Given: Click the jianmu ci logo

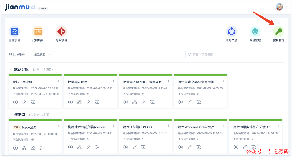Looking at the screenshot, I should (x=20, y=8).
